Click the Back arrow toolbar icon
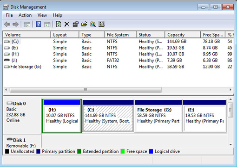This screenshot has width=237, height=167. point(7,24)
